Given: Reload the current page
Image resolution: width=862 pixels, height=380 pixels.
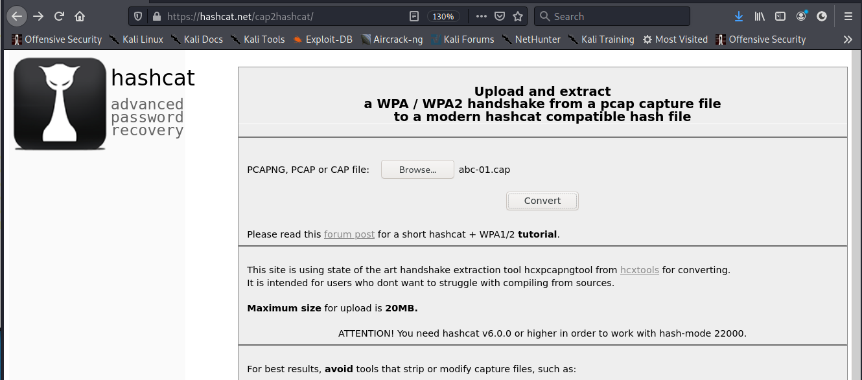Looking at the screenshot, I should click(x=59, y=16).
